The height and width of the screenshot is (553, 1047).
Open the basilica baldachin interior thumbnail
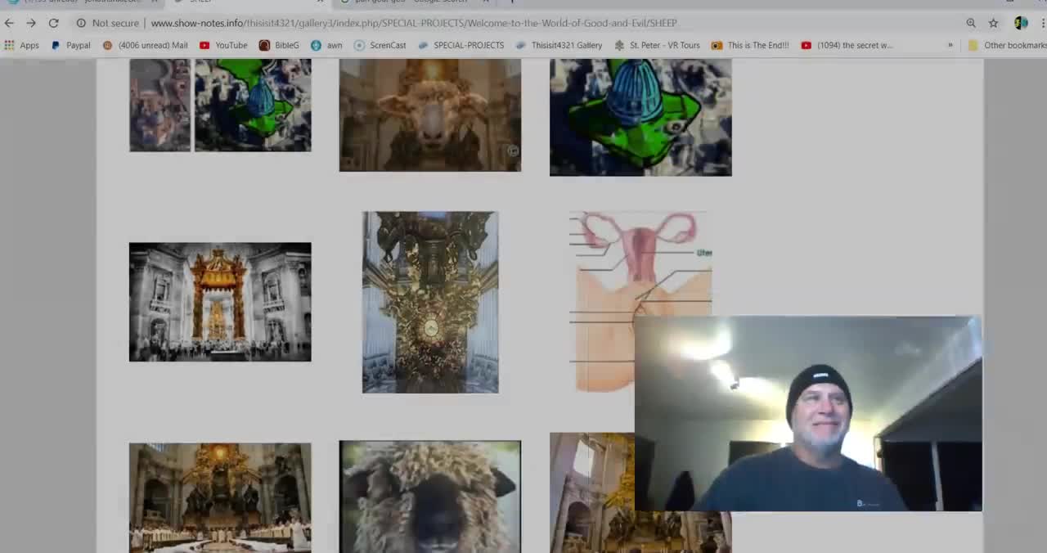pos(220,302)
